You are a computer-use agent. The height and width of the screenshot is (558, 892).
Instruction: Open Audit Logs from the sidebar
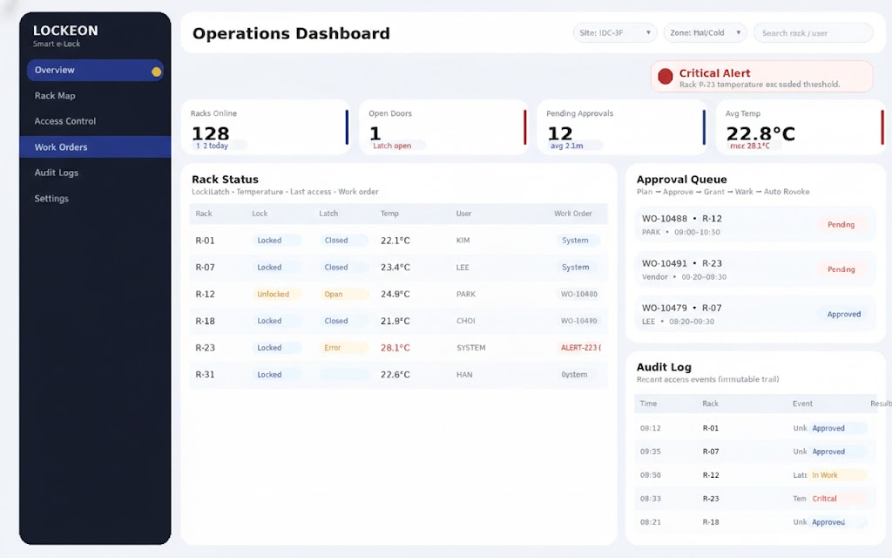click(x=57, y=173)
